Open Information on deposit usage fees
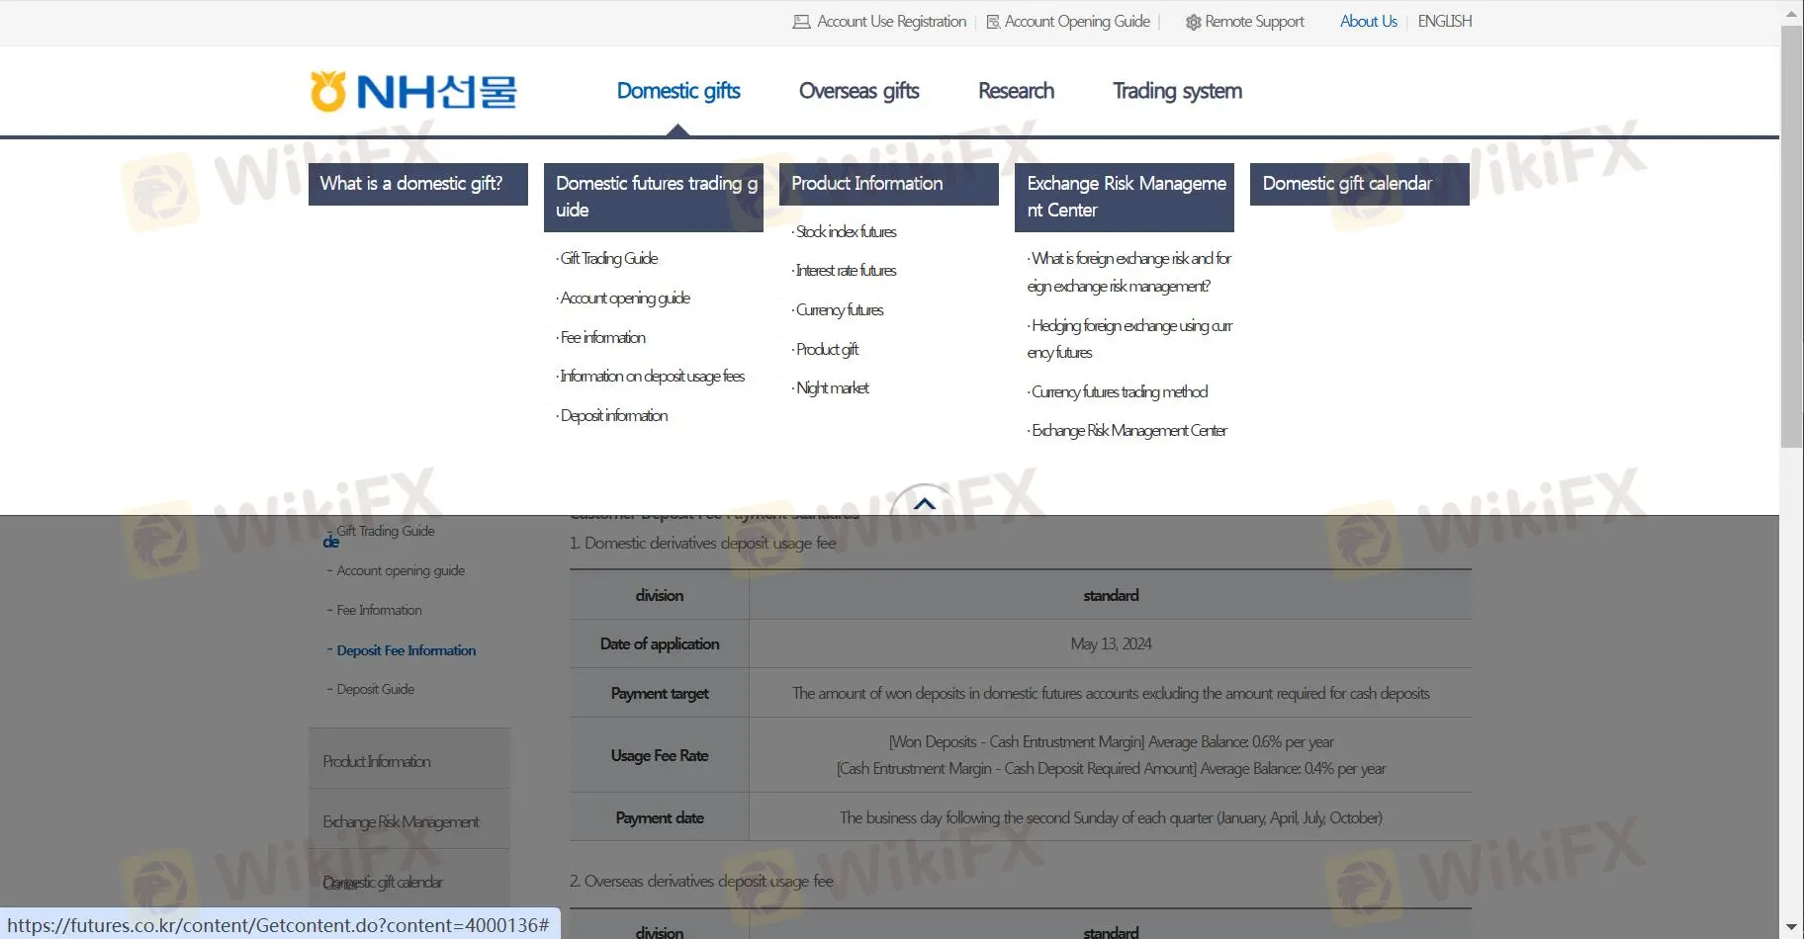The height and width of the screenshot is (939, 1804). (x=652, y=376)
